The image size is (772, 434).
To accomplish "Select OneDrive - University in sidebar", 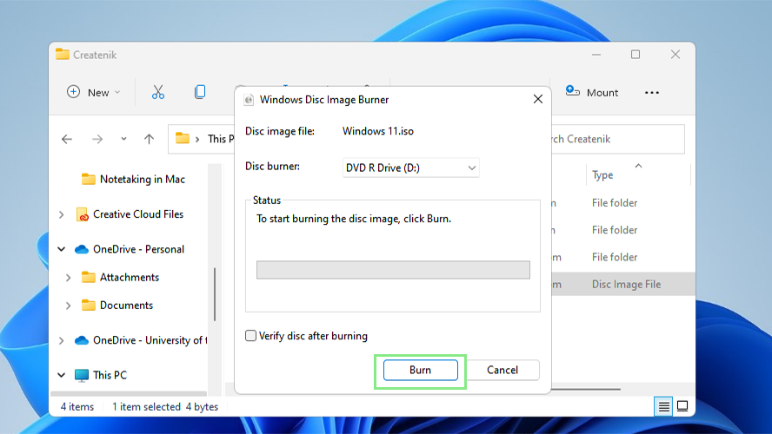I will [141, 340].
